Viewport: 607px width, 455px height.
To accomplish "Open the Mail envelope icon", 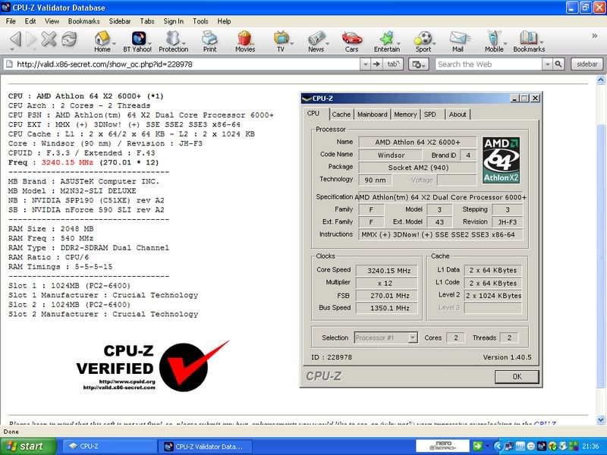I will pos(458,42).
